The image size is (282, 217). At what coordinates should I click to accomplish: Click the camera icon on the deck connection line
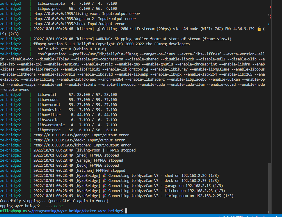105,180
